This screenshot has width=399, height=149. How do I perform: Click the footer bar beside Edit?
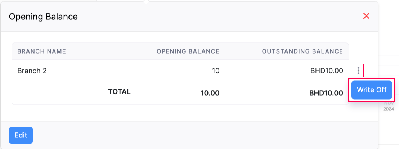click(180, 135)
